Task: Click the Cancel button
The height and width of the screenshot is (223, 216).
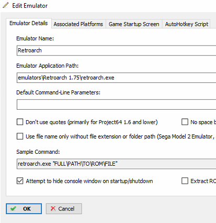Action: tap(64, 208)
